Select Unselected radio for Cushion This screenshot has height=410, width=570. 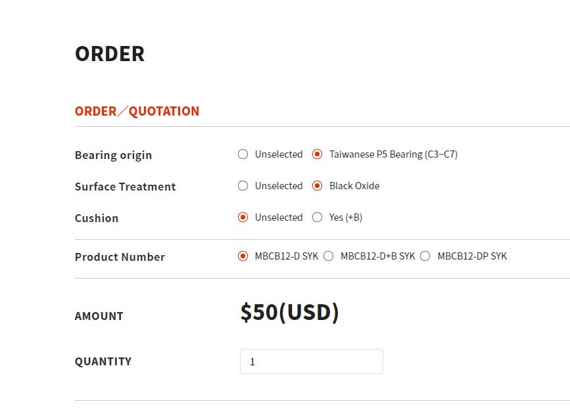(243, 217)
